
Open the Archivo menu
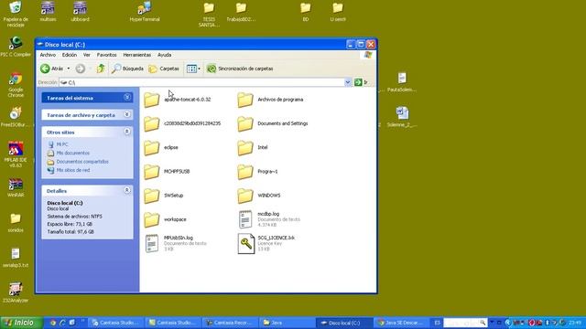tap(48, 55)
